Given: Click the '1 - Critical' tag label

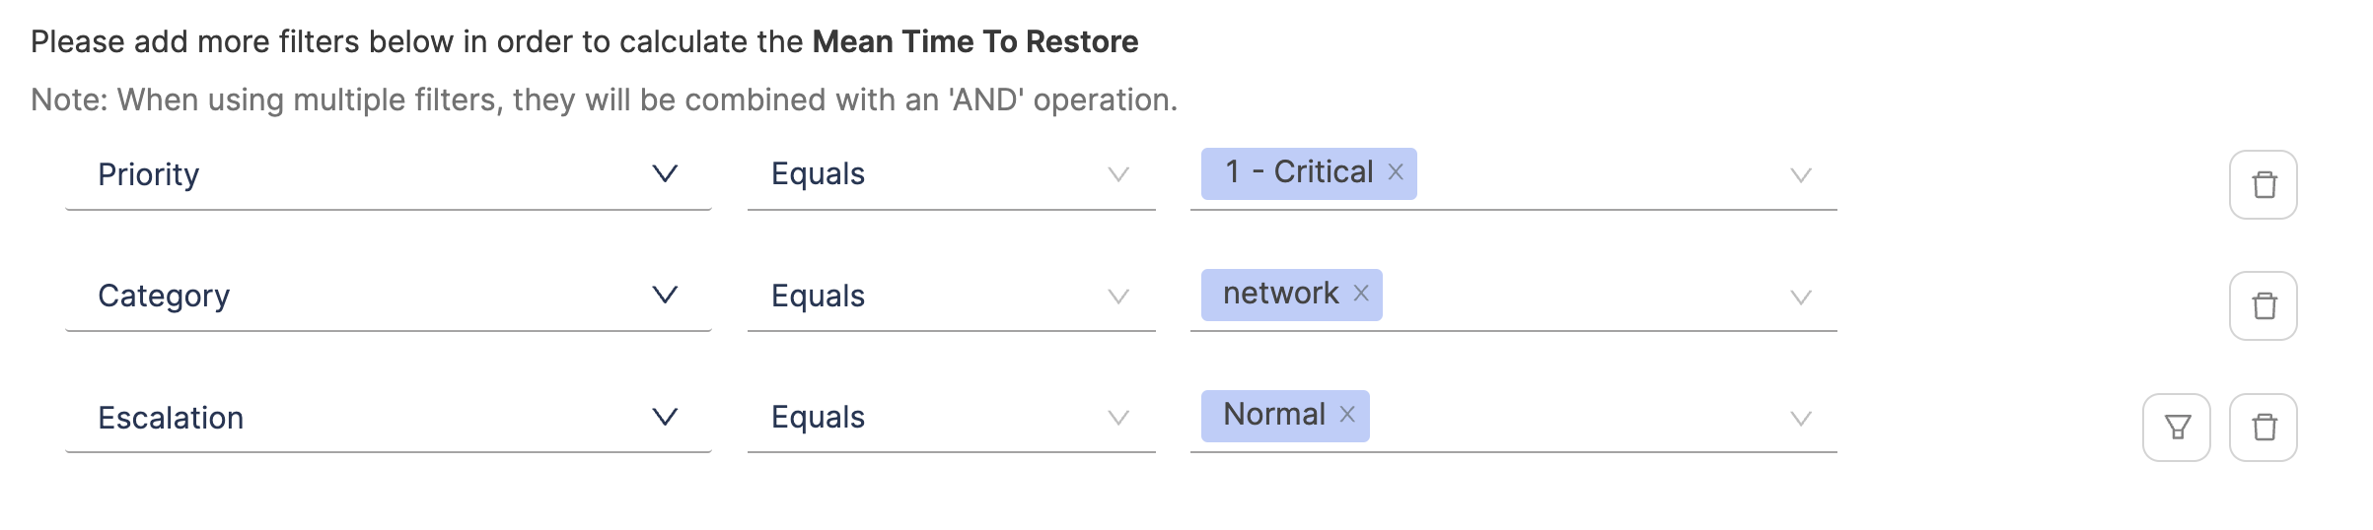Looking at the screenshot, I should pyautogui.click(x=1298, y=172).
